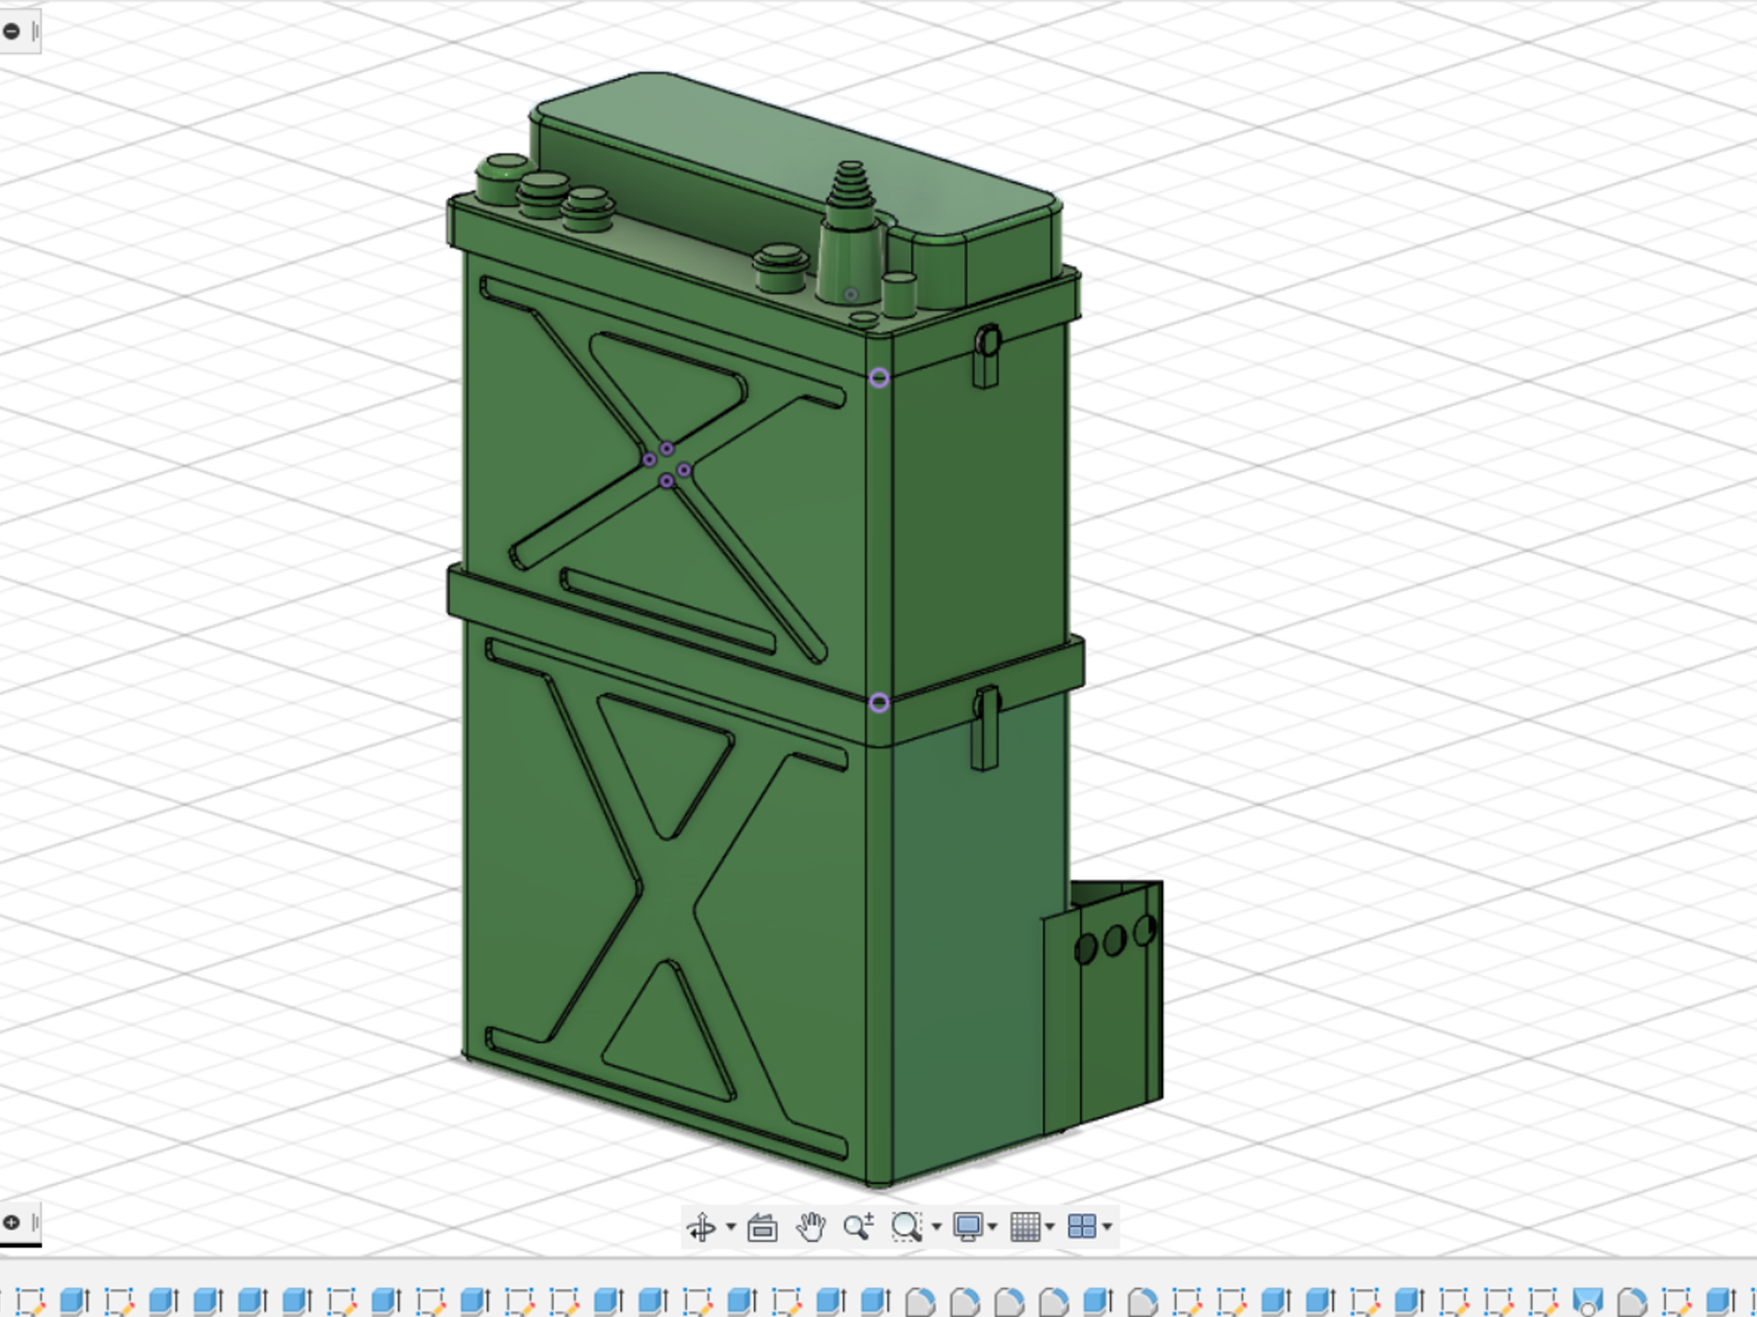The width and height of the screenshot is (1757, 1317).
Task: Select the Pan tool
Action: 811,1225
